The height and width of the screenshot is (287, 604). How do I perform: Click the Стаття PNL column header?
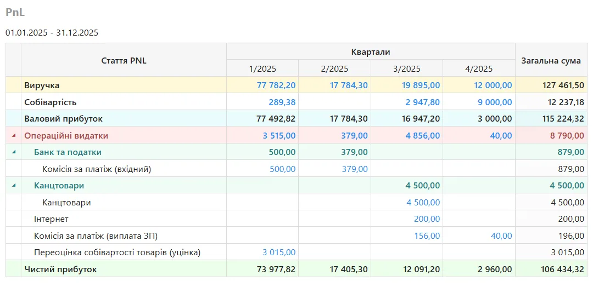(124, 60)
